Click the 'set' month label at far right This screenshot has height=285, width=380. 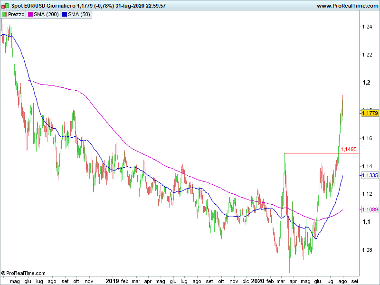(354, 281)
